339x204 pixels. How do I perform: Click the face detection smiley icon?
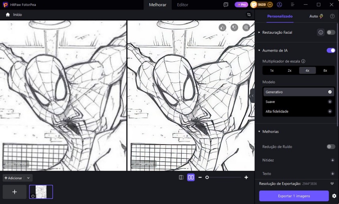pyautogui.click(x=321, y=32)
